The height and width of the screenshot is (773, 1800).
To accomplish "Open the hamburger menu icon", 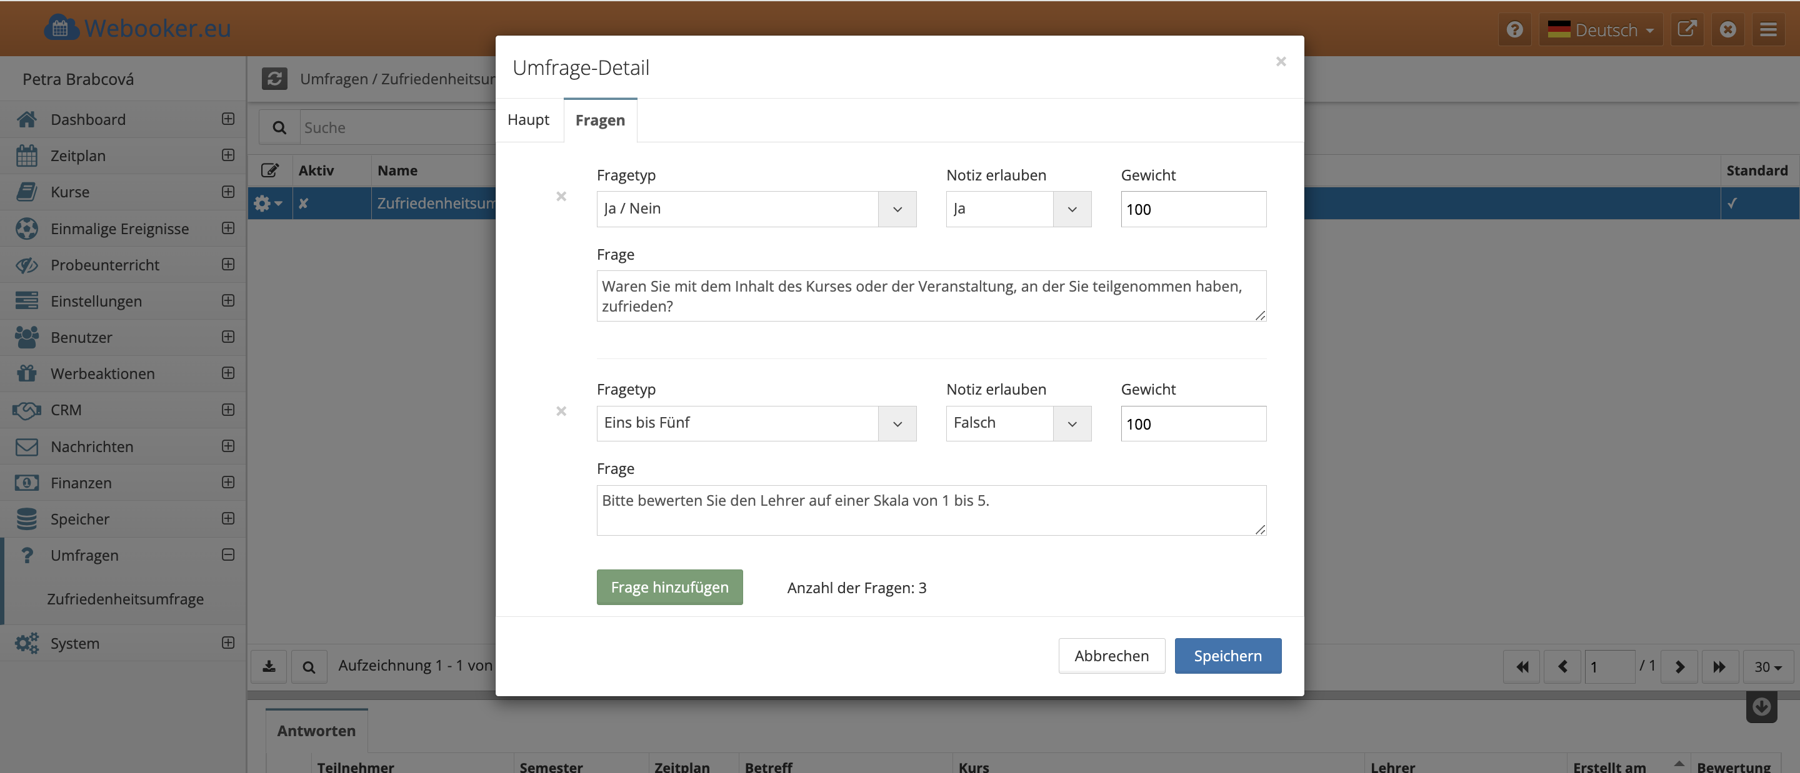I will click(x=1768, y=29).
